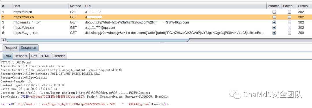Switch to the Request tab
The image size is (312, 108).
11,48
